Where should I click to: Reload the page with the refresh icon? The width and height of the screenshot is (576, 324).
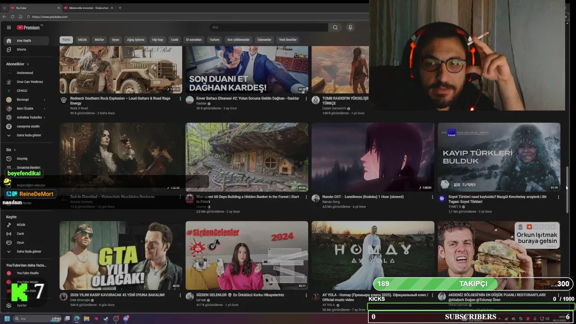12,17
